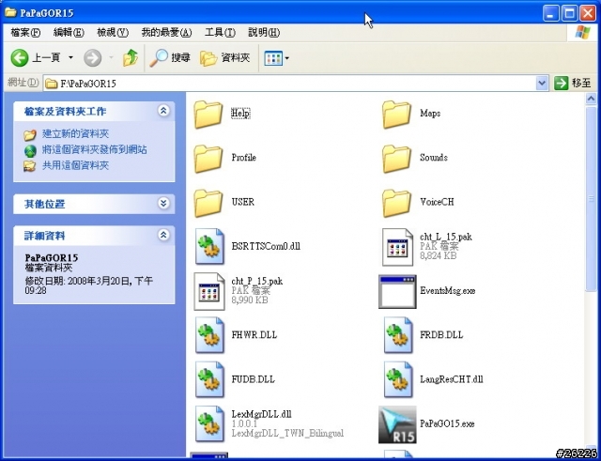The image size is (601, 461).
Task: Click the Windows flag logo
Action: click(582, 33)
